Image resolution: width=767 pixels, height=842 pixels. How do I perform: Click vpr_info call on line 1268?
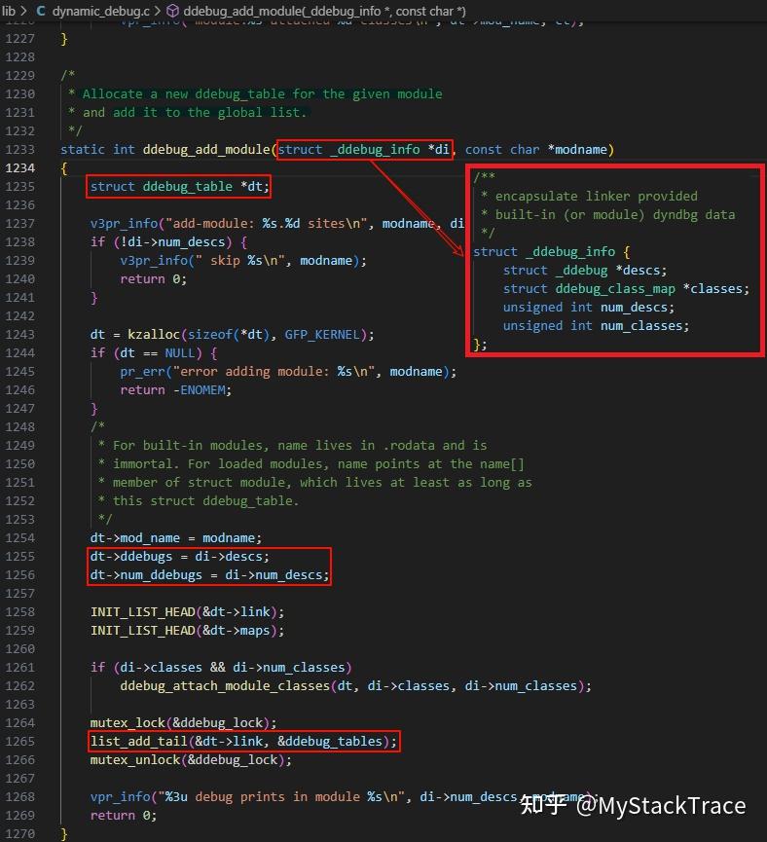[120, 797]
